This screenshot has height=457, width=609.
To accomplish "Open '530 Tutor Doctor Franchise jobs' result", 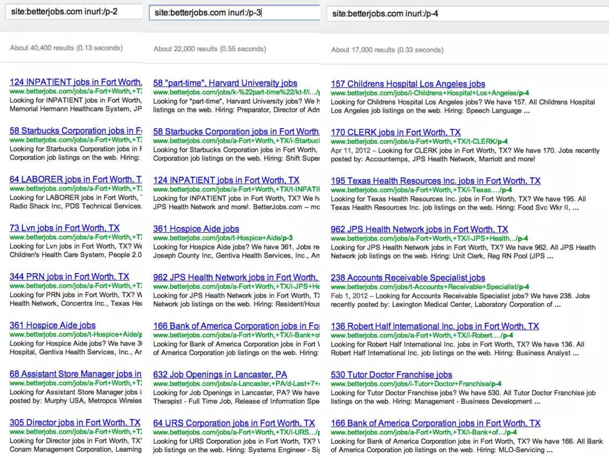I will [391, 375].
